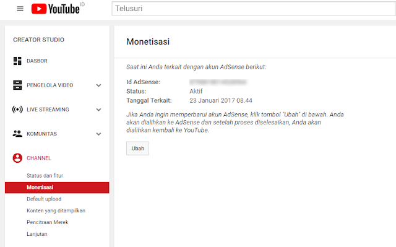This screenshot has height=247, width=396.
Task: Select the Live Streaming menu label
Action: pos(48,110)
